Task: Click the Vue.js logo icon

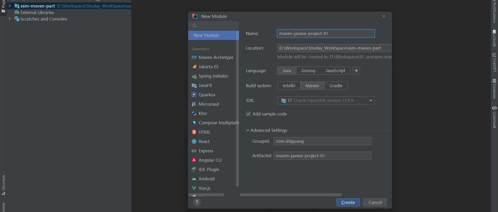Action: click(194, 188)
